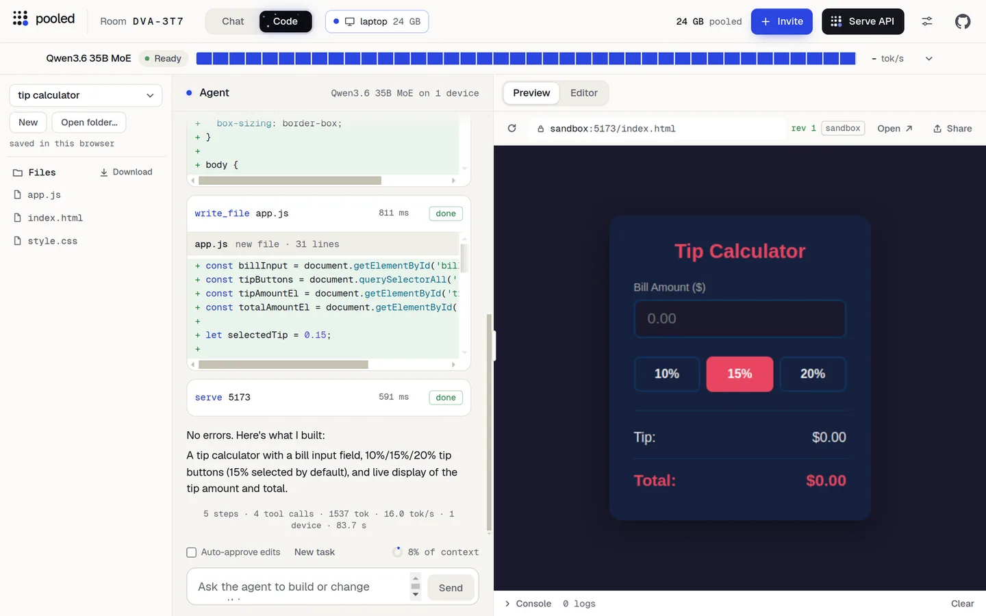Expand the Console panel chevron
Screen dimensions: 986x616
pos(507,603)
